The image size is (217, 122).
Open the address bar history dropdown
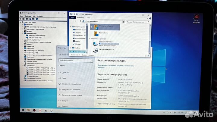click(x=121, y=22)
